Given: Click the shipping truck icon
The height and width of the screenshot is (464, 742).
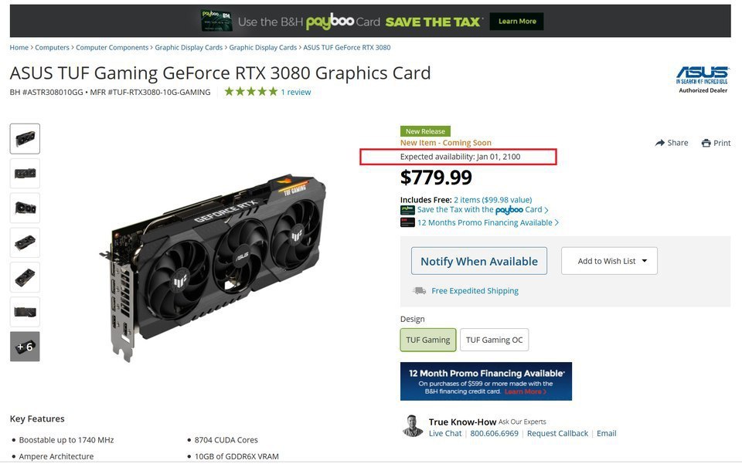Looking at the screenshot, I should [419, 290].
